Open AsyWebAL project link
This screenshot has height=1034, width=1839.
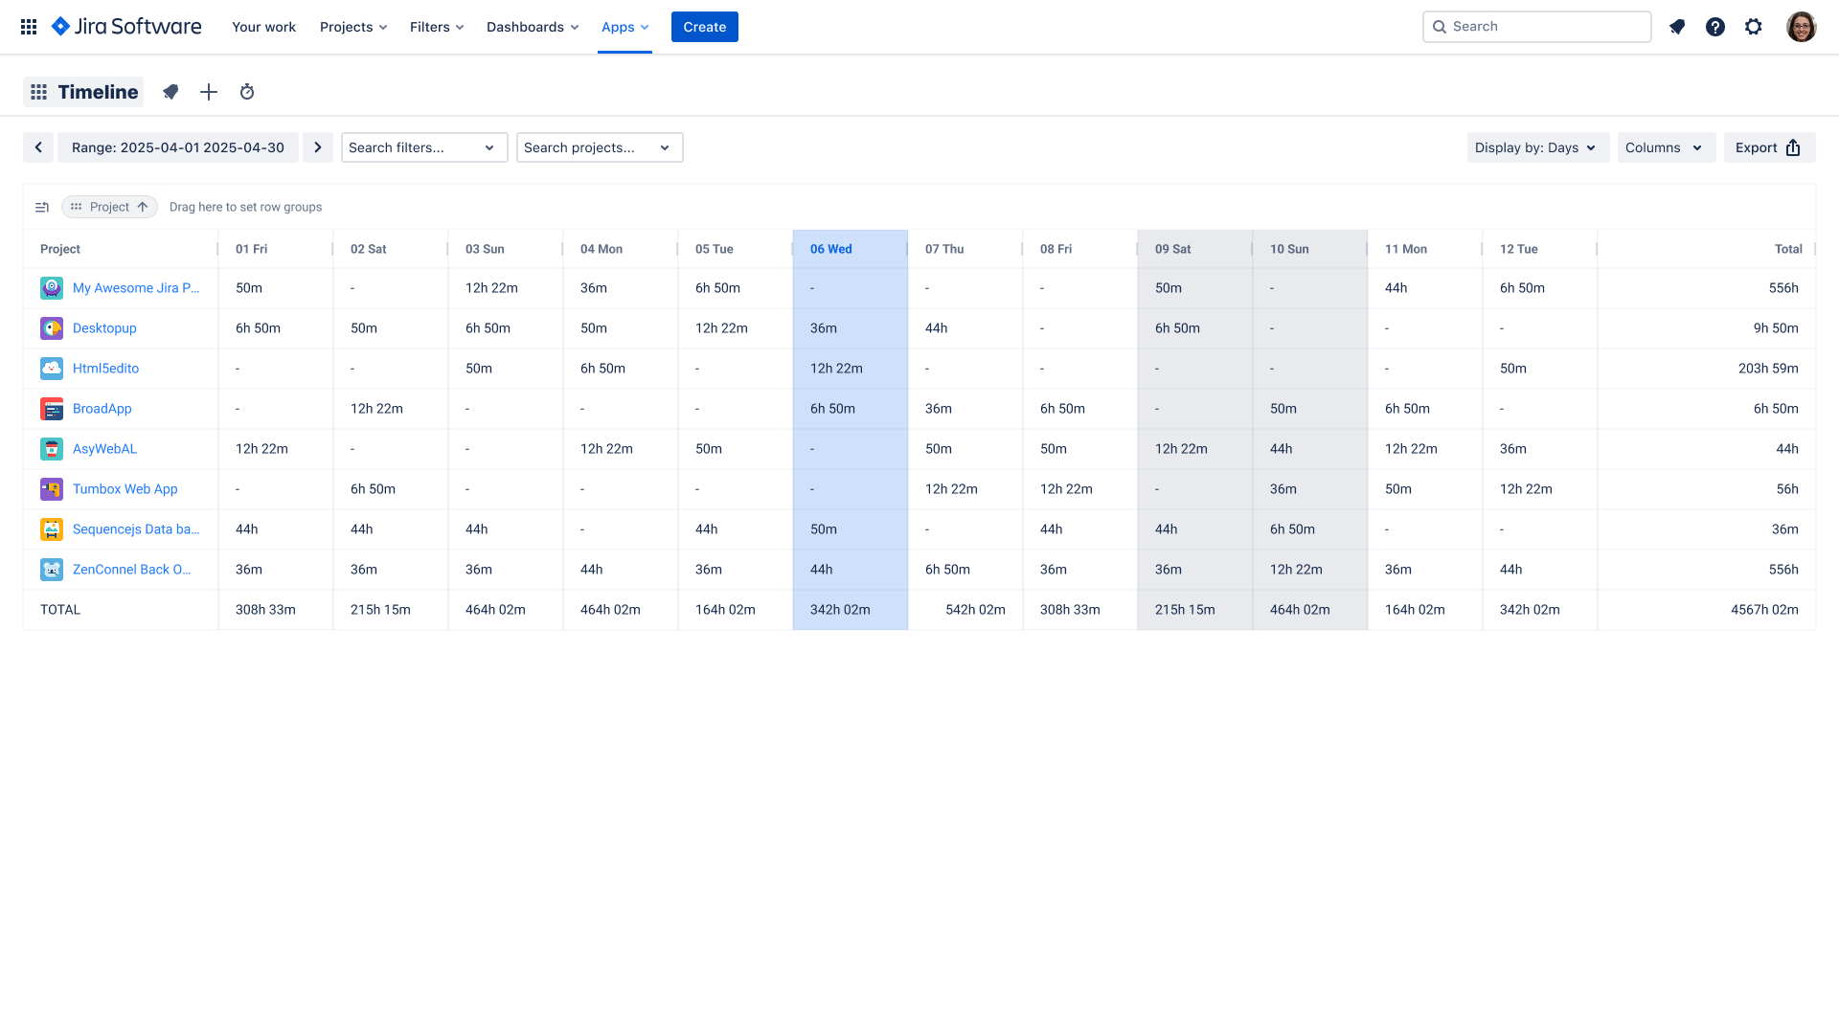[104, 449]
